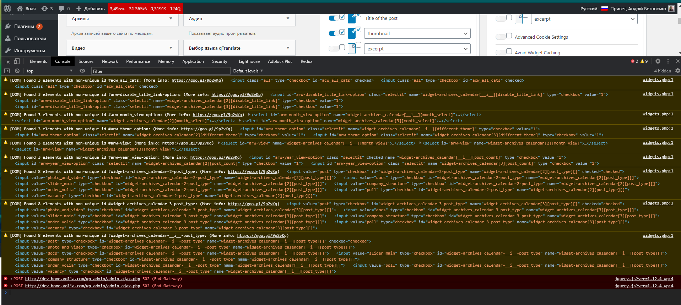
Task: Click the console Filter input field
Action: [161, 71]
